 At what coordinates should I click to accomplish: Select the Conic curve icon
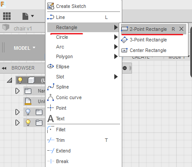[51, 97]
